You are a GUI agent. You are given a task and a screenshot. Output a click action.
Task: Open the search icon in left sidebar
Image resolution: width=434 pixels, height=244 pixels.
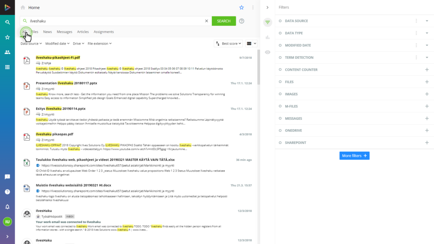[8, 22]
